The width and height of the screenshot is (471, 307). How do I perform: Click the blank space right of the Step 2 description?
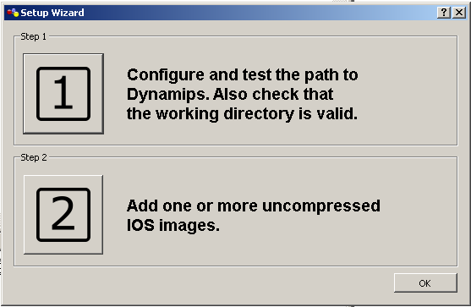pyautogui.click(x=419, y=215)
